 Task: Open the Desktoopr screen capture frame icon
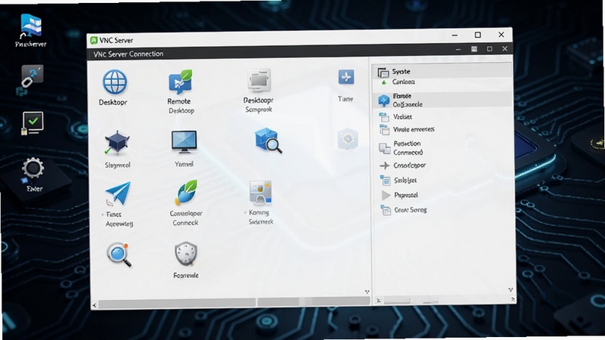[259, 81]
